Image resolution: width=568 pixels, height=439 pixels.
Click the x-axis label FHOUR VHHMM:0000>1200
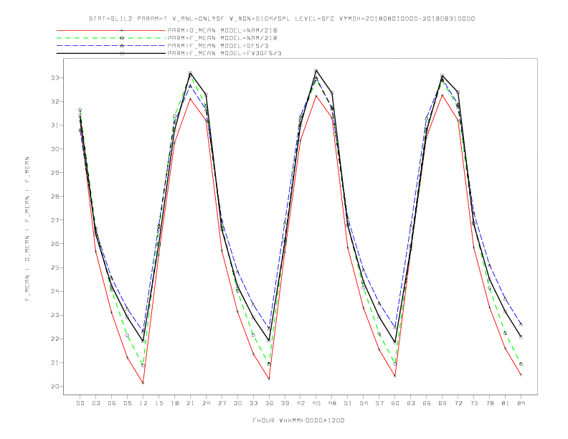click(298, 420)
